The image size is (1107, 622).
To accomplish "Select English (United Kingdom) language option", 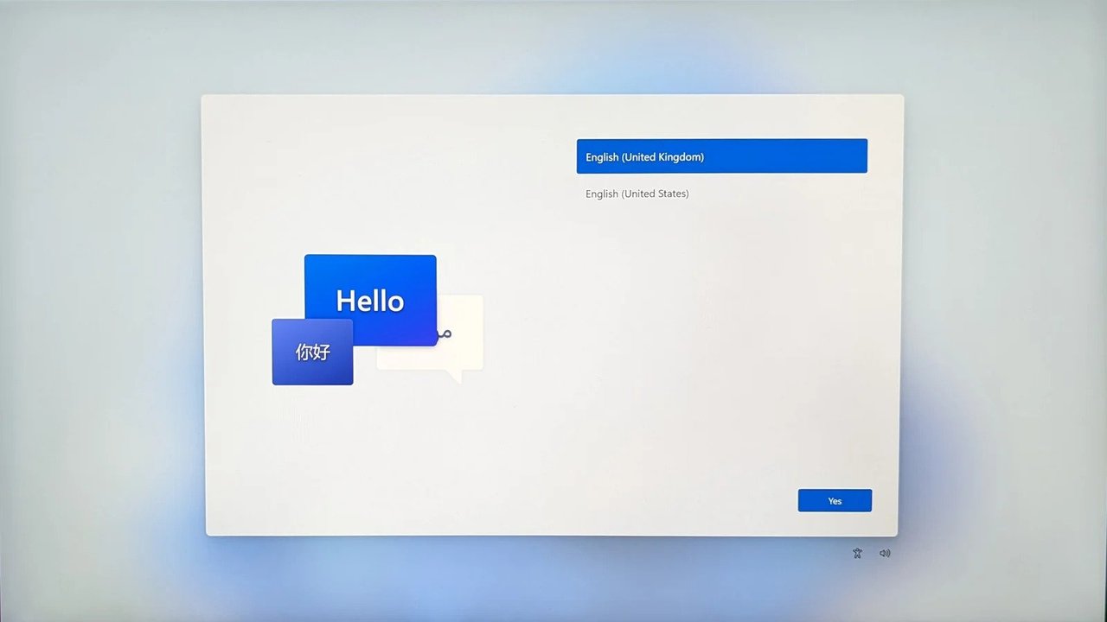I will pyautogui.click(x=721, y=156).
